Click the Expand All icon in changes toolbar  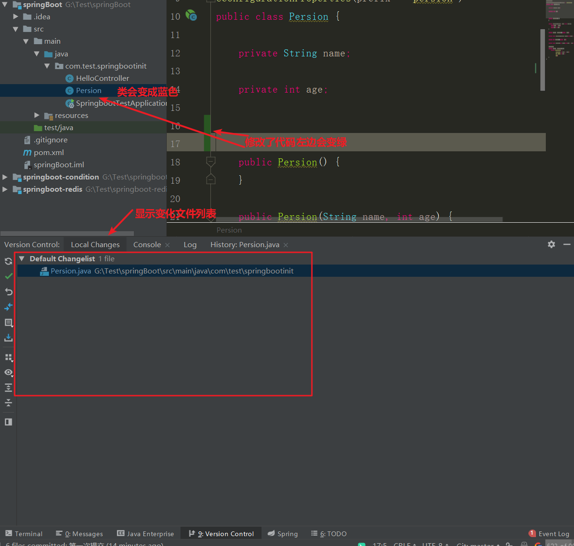click(x=8, y=388)
